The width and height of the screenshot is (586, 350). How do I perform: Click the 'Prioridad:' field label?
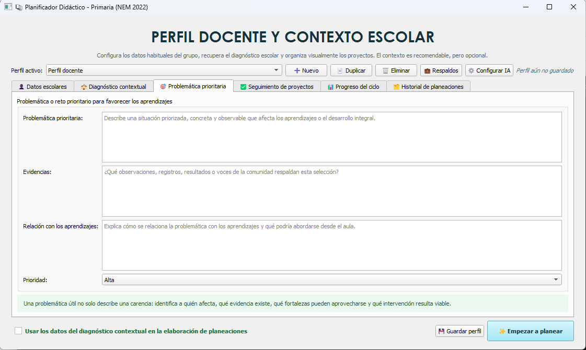point(35,280)
